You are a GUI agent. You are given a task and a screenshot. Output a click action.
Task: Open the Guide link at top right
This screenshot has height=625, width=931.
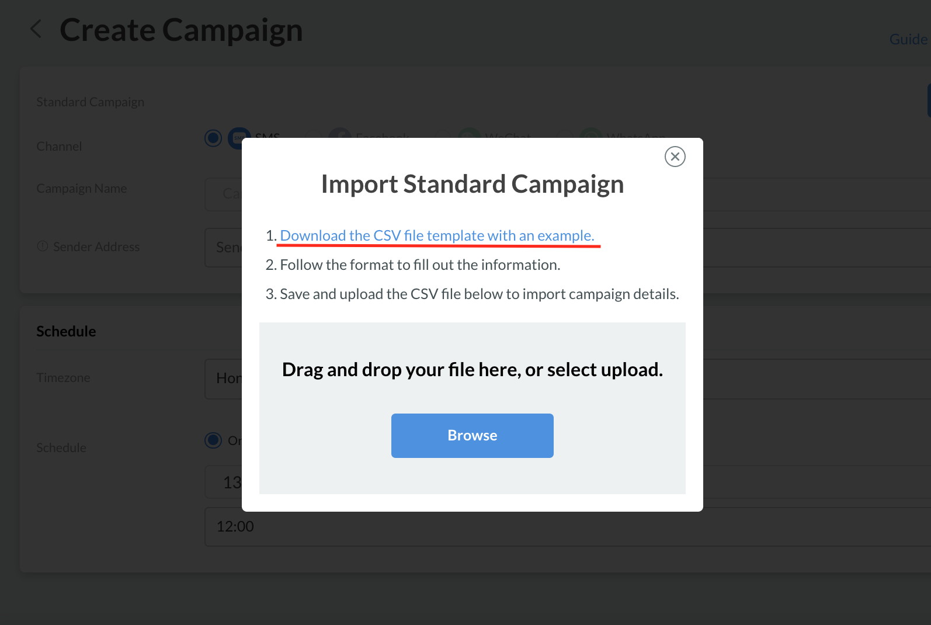pos(908,39)
